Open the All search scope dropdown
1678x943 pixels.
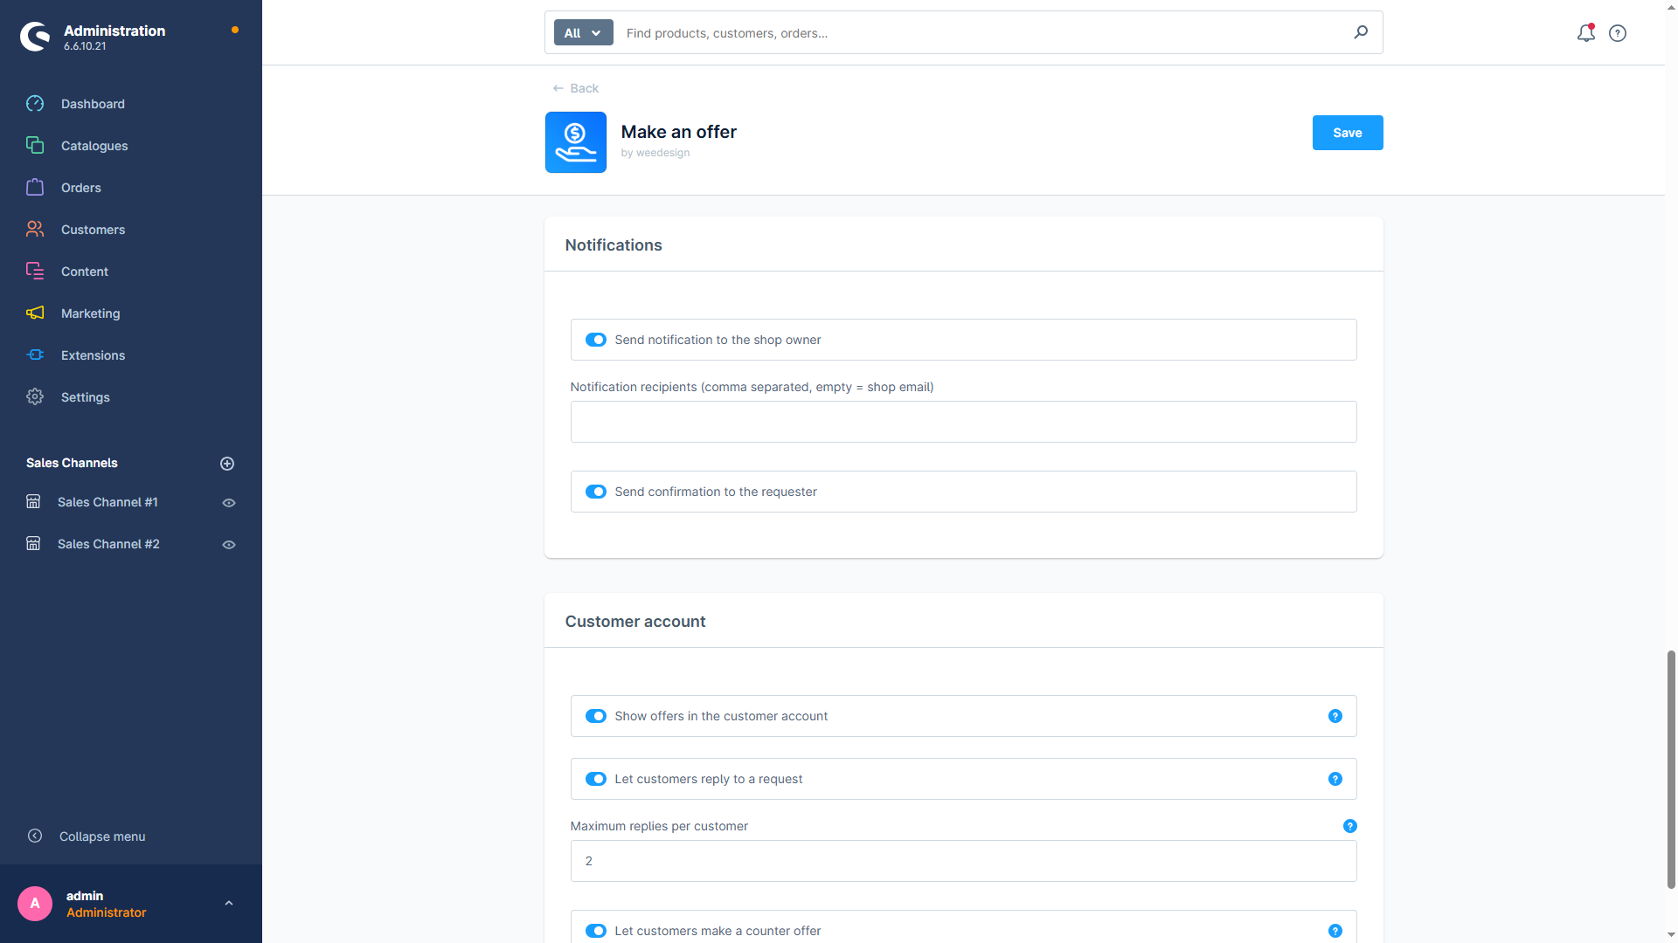coord(584,33)
